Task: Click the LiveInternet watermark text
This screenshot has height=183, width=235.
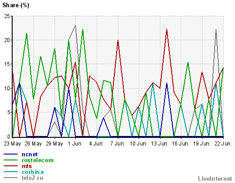Action: [215, 178]
